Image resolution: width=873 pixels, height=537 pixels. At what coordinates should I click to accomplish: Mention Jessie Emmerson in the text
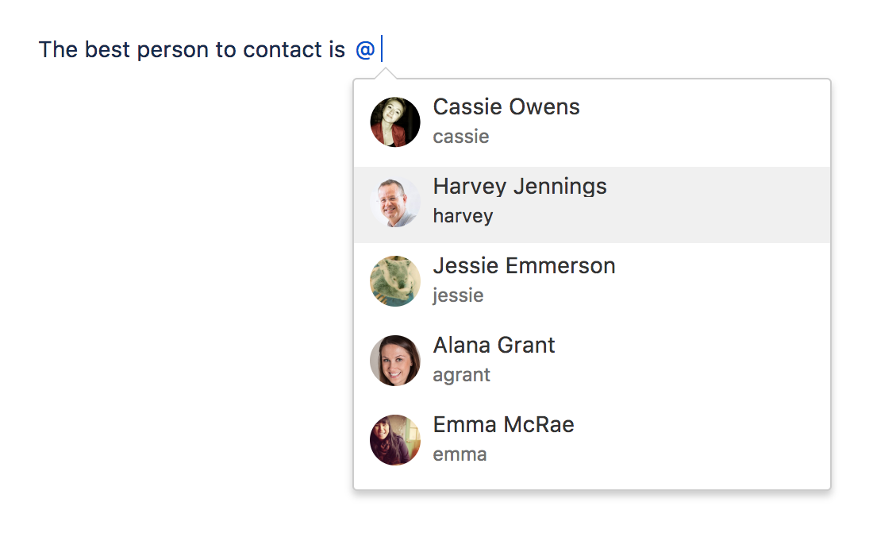click(592, 282)
